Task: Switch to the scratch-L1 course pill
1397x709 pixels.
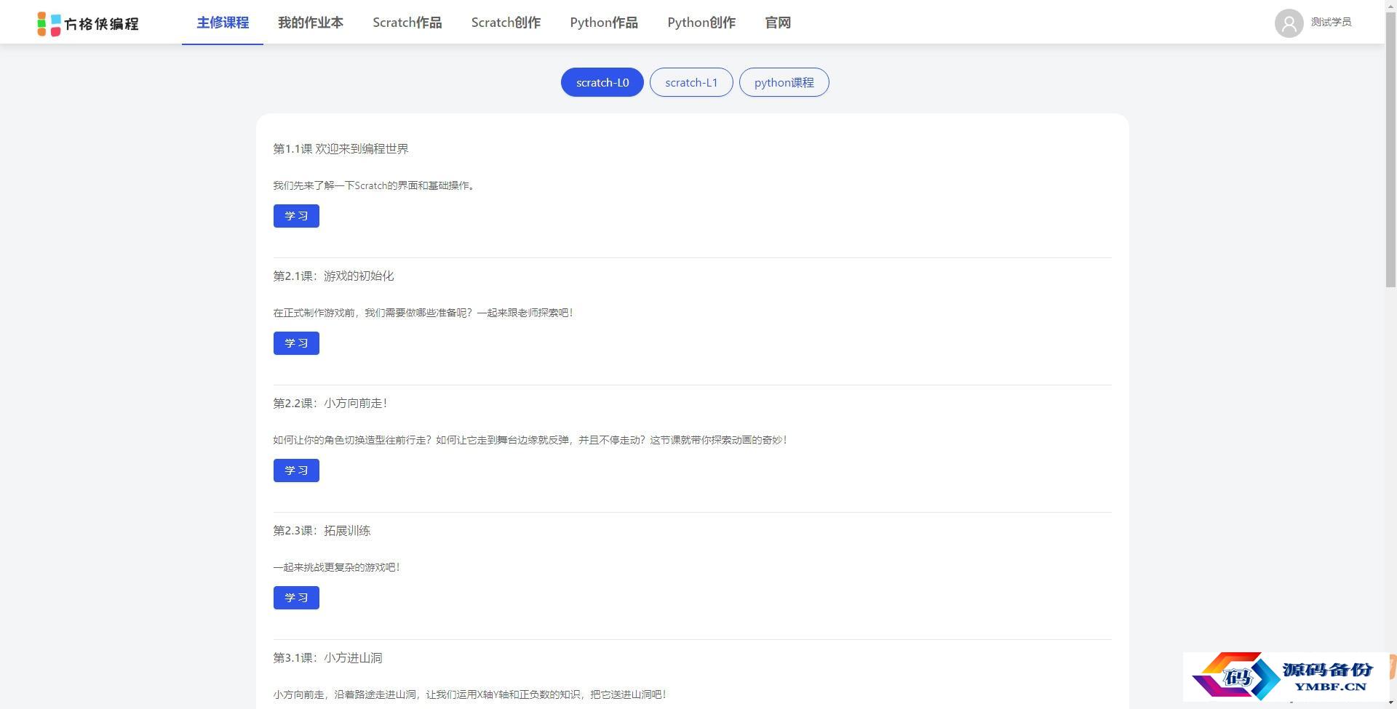Action: coord(691,82)
